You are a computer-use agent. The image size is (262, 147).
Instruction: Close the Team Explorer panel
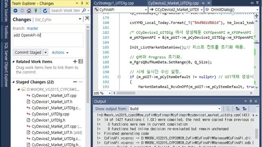(87, 3)
